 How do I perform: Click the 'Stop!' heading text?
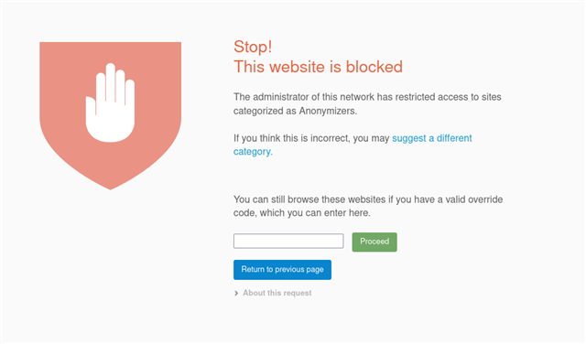[253, 47]
